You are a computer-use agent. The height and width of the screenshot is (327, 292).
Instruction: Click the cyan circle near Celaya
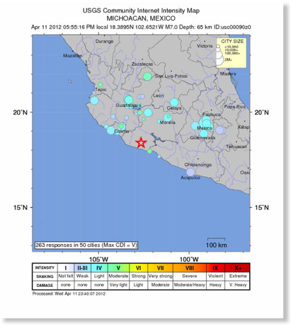tap(174, 103)
